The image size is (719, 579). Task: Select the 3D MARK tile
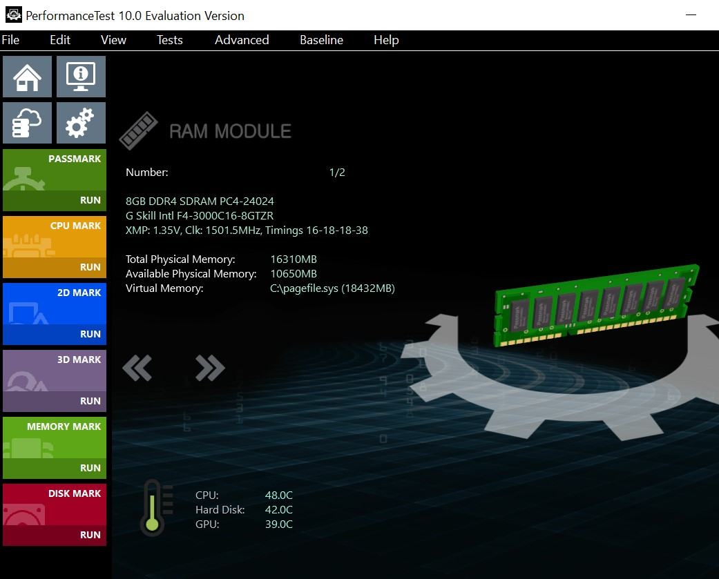click(55, 371)
